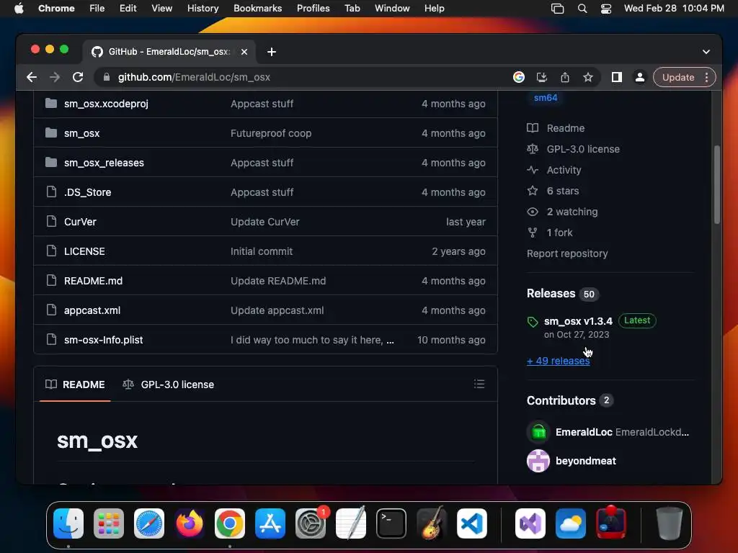The width and height of the screenshot is (738, 553).
Task: Open the File menu
Action: click(x=97, y=9)
